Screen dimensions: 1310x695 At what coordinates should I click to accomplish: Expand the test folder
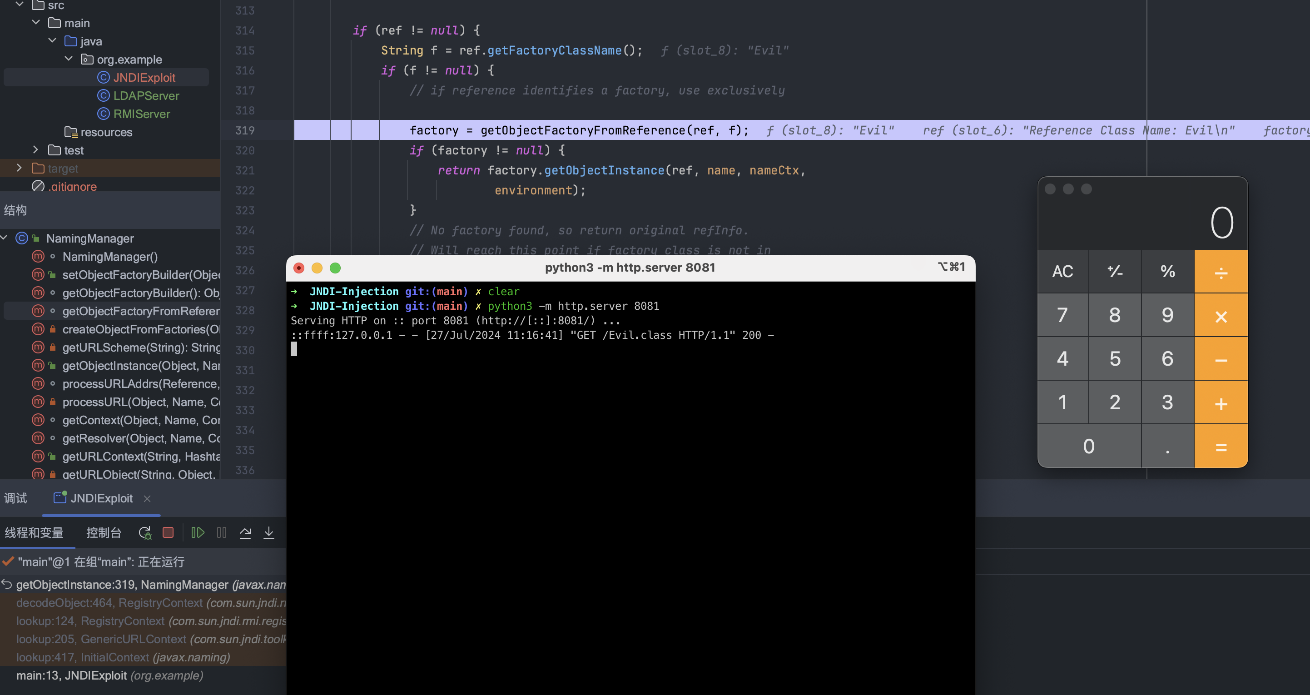pos(35,149)
